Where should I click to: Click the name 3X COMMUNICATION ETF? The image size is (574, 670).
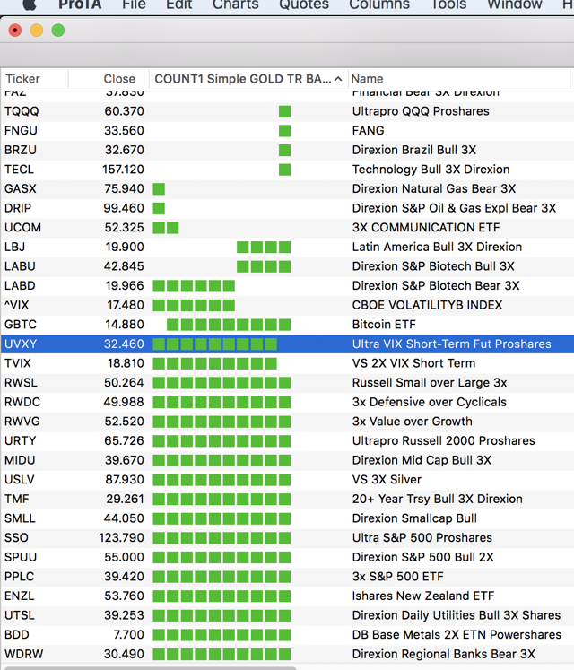pos(426,227)
